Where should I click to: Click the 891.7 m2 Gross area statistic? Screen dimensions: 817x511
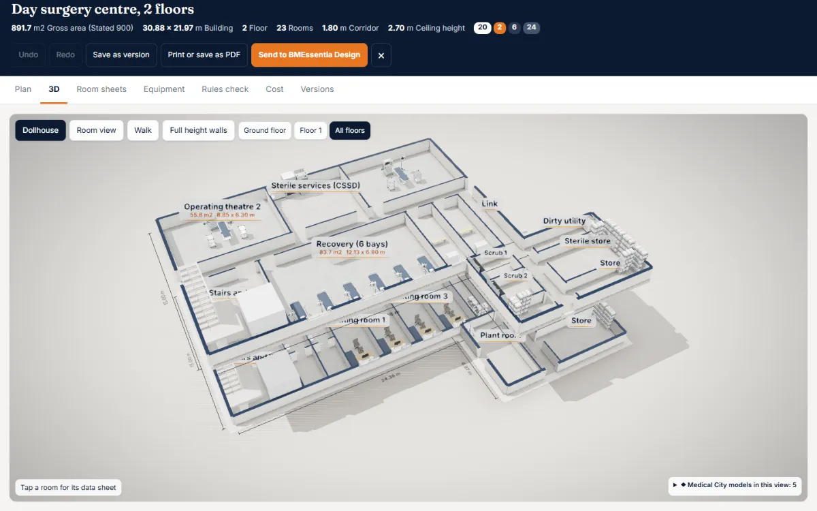point(72,28)
